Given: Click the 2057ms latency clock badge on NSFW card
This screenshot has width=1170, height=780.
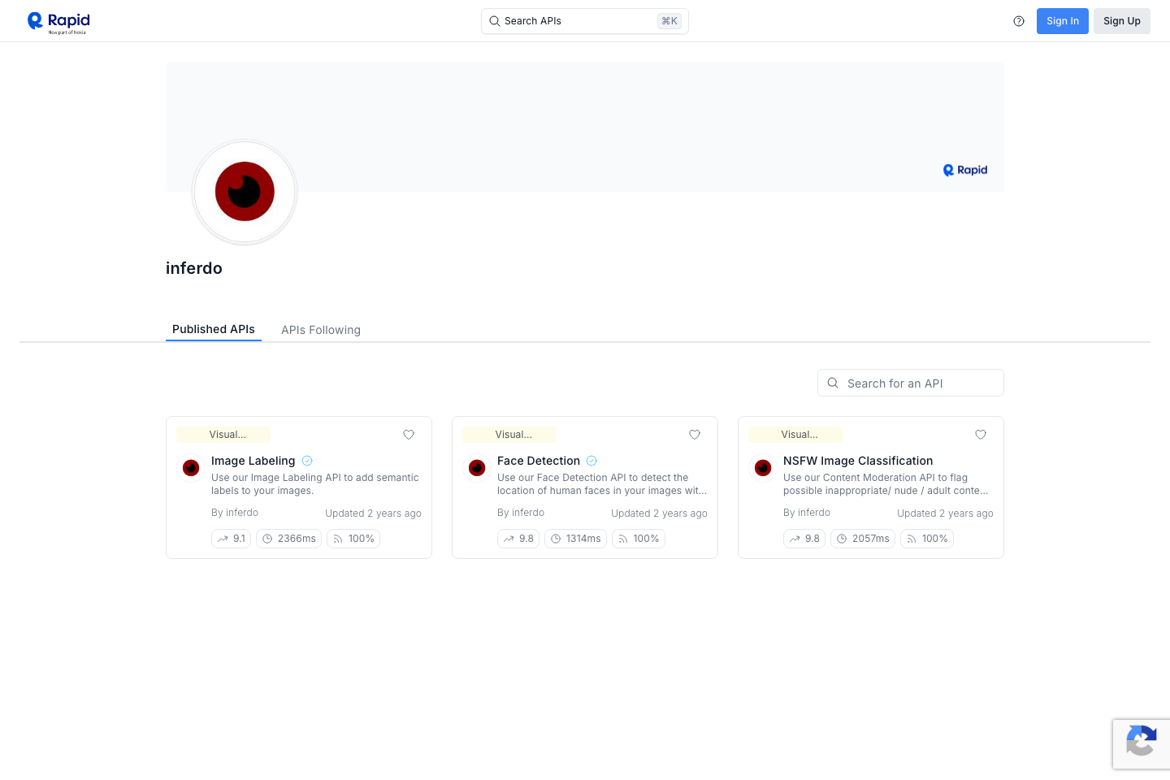Looking at the screenshot, I should click(862, 538).
